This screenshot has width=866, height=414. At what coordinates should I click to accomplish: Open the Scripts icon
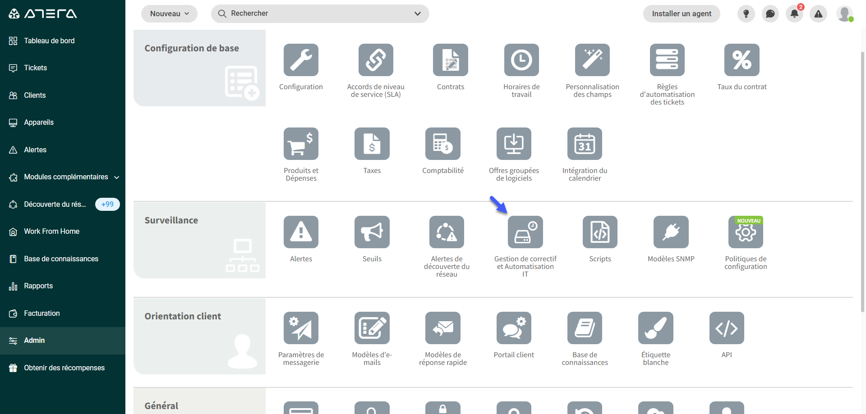click(x=600, y=232)
